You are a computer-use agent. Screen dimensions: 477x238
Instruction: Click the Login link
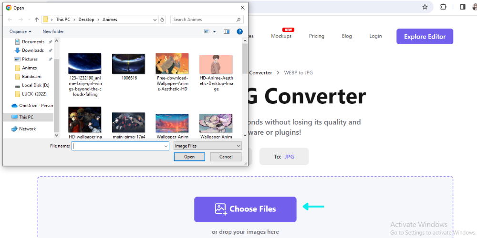pos(376,36)
